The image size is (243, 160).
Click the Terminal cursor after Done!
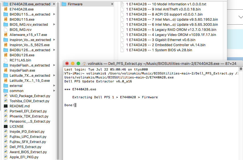(x=75, y=105)
